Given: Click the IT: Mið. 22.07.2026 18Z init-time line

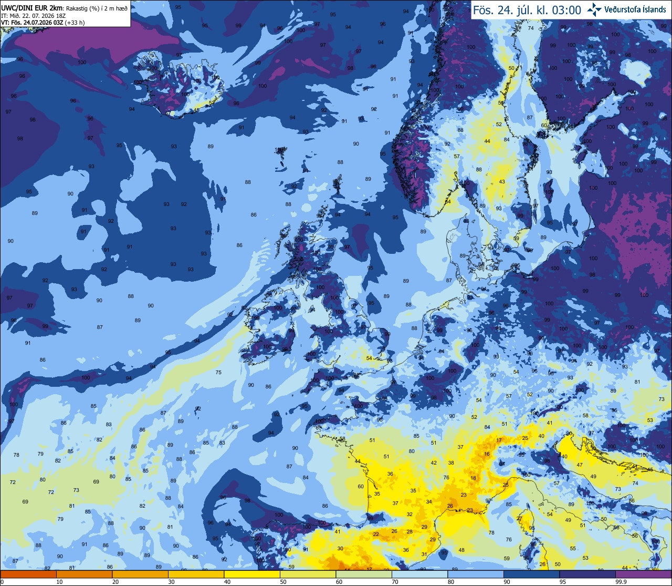Looking at the screenshot, I should tap(34, 16).
